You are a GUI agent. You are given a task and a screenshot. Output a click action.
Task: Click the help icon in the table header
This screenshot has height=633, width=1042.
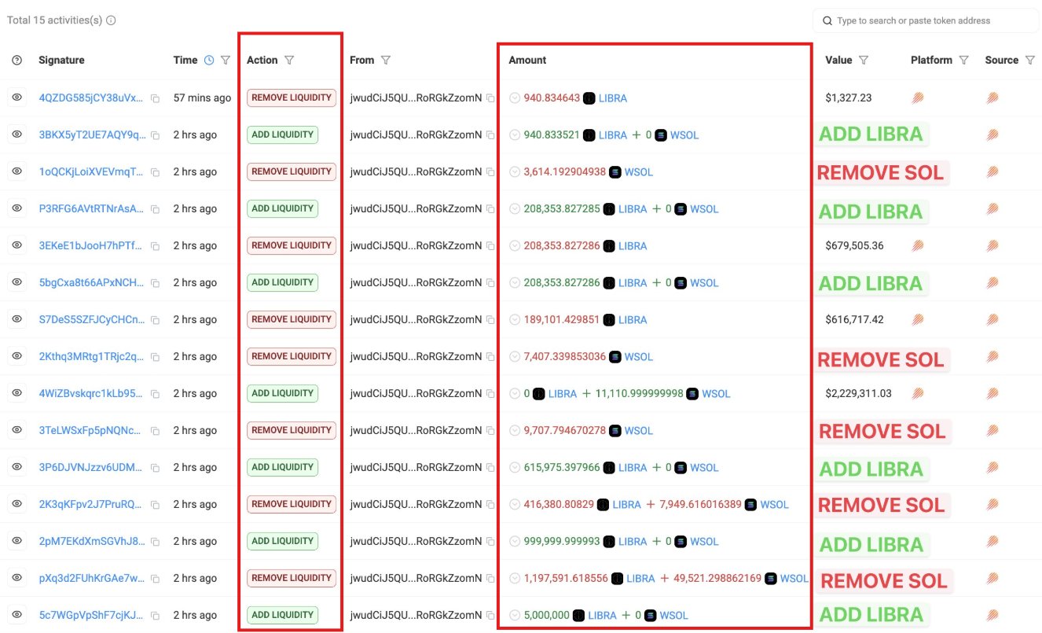[17, 61]
